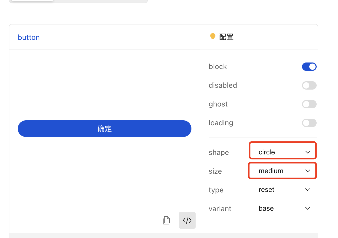Click the copy code icon

166,220
